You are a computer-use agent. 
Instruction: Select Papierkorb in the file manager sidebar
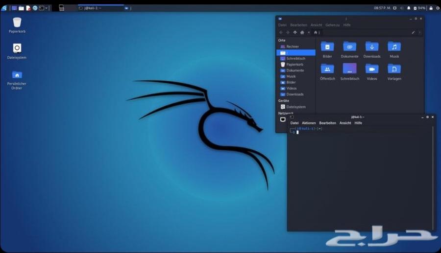pos(296,64)
